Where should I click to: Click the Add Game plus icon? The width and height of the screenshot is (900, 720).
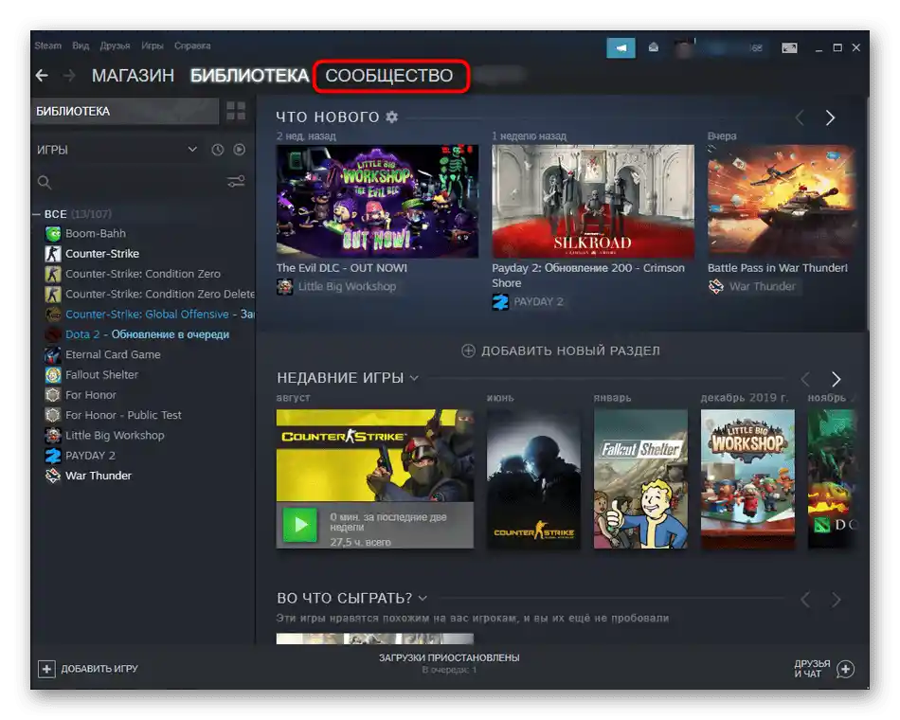tap(46, 668)
